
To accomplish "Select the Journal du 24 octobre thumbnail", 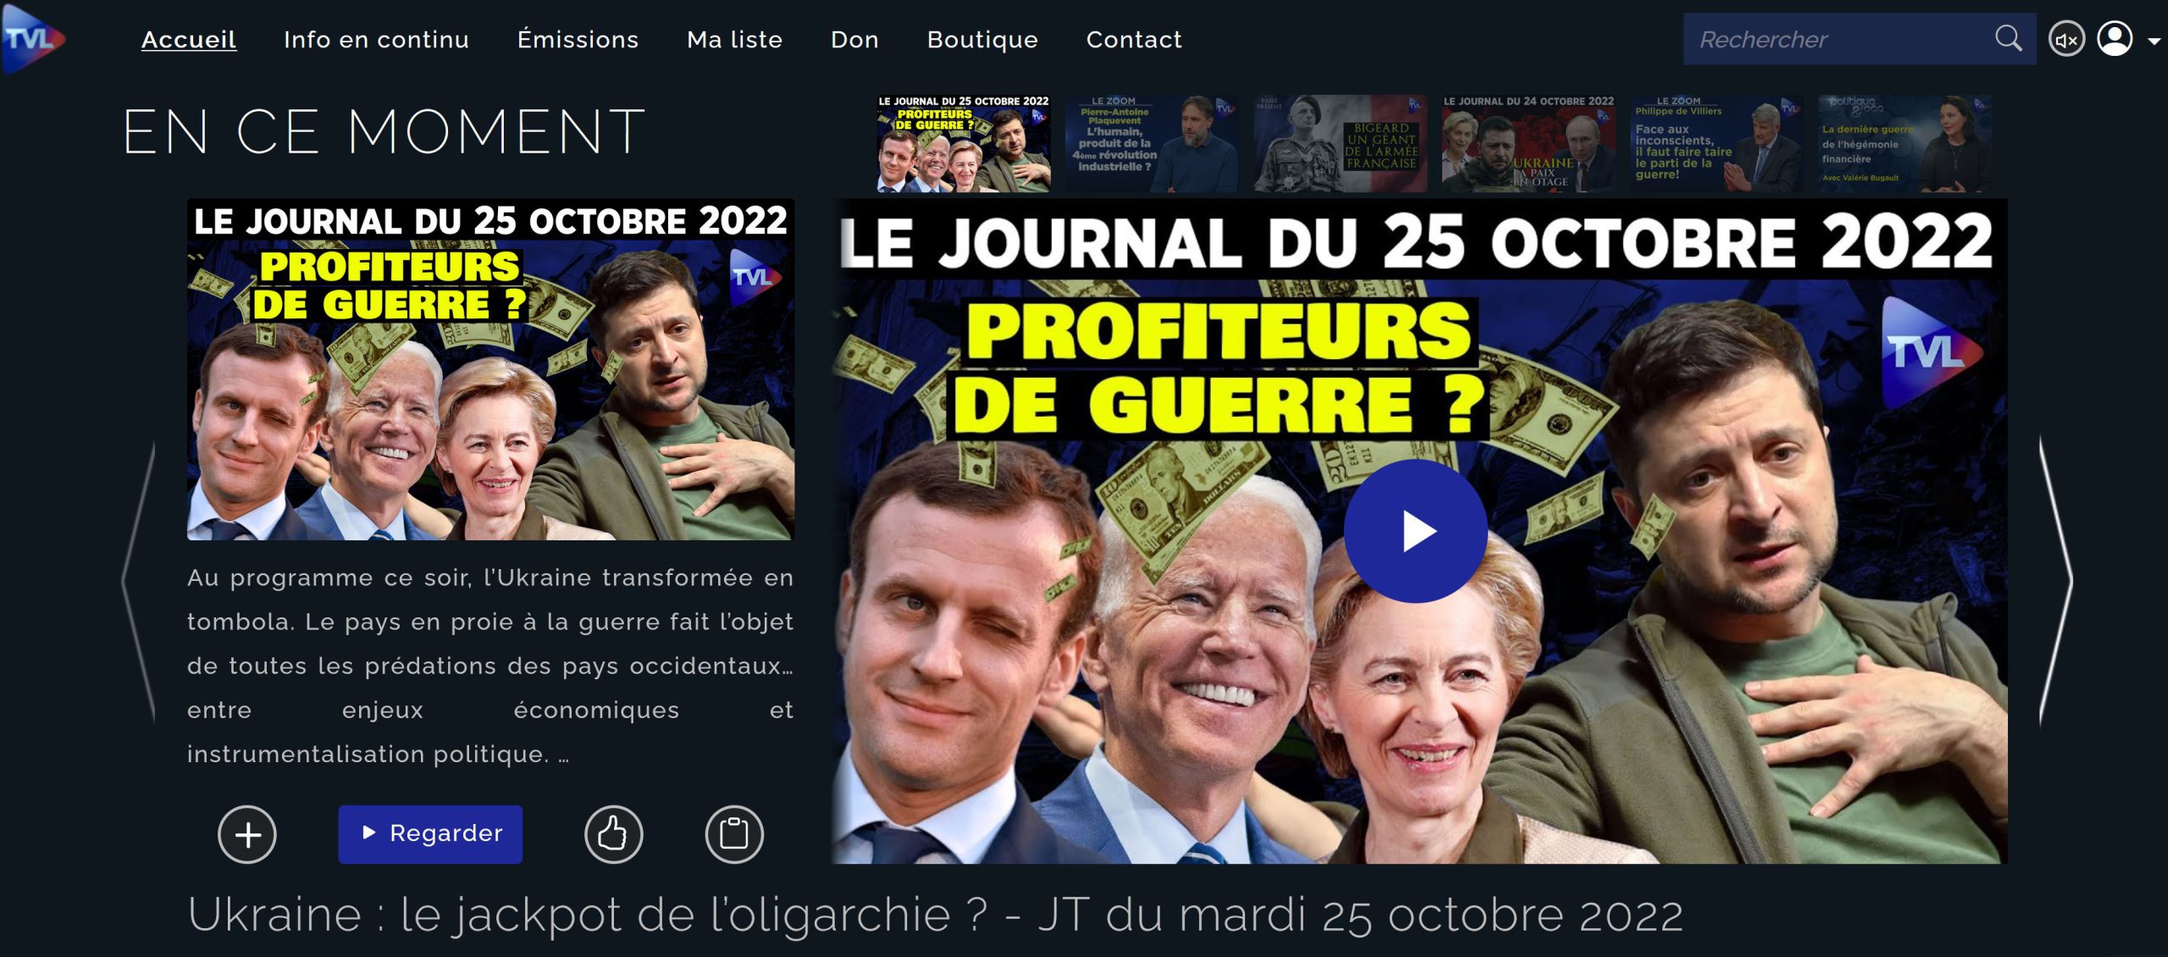I will pos(1528,143).
